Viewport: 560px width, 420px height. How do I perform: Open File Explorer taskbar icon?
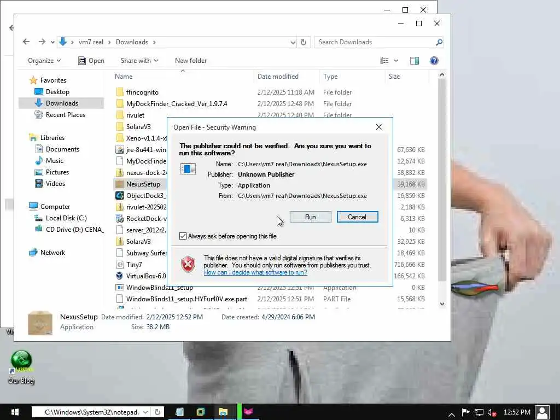(223, 412)
